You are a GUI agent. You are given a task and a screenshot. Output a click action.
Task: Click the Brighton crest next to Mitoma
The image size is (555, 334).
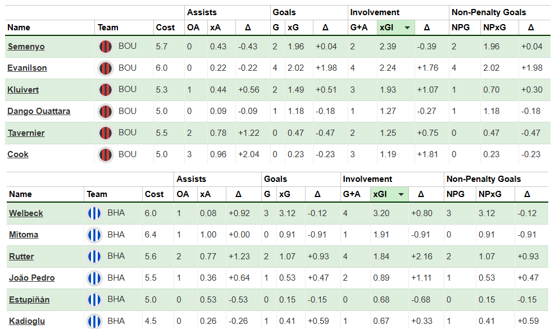[94, 235]
